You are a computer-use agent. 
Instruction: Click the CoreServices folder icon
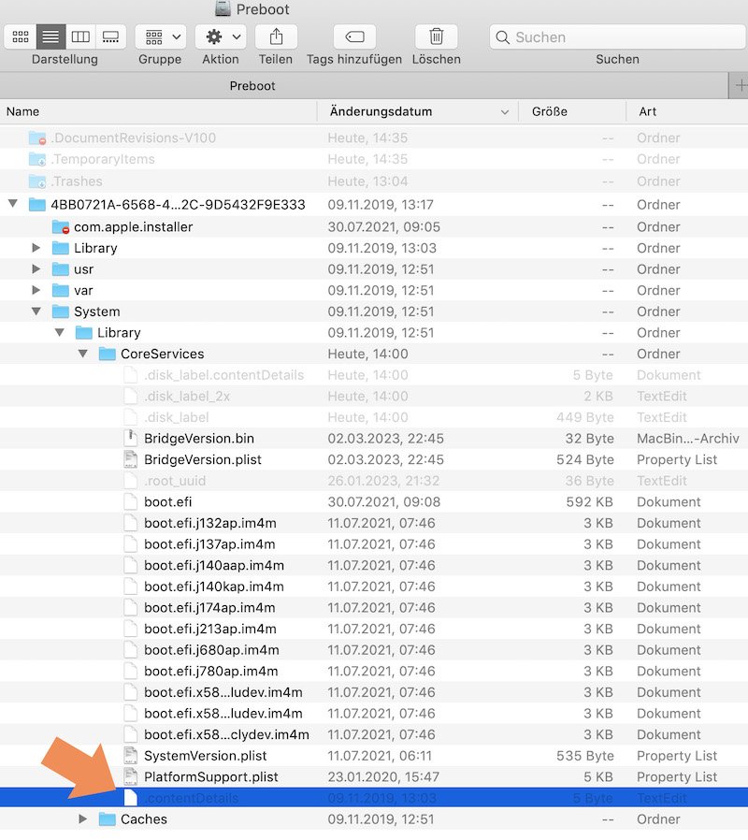pyautogui.click(x=108, y=354)
